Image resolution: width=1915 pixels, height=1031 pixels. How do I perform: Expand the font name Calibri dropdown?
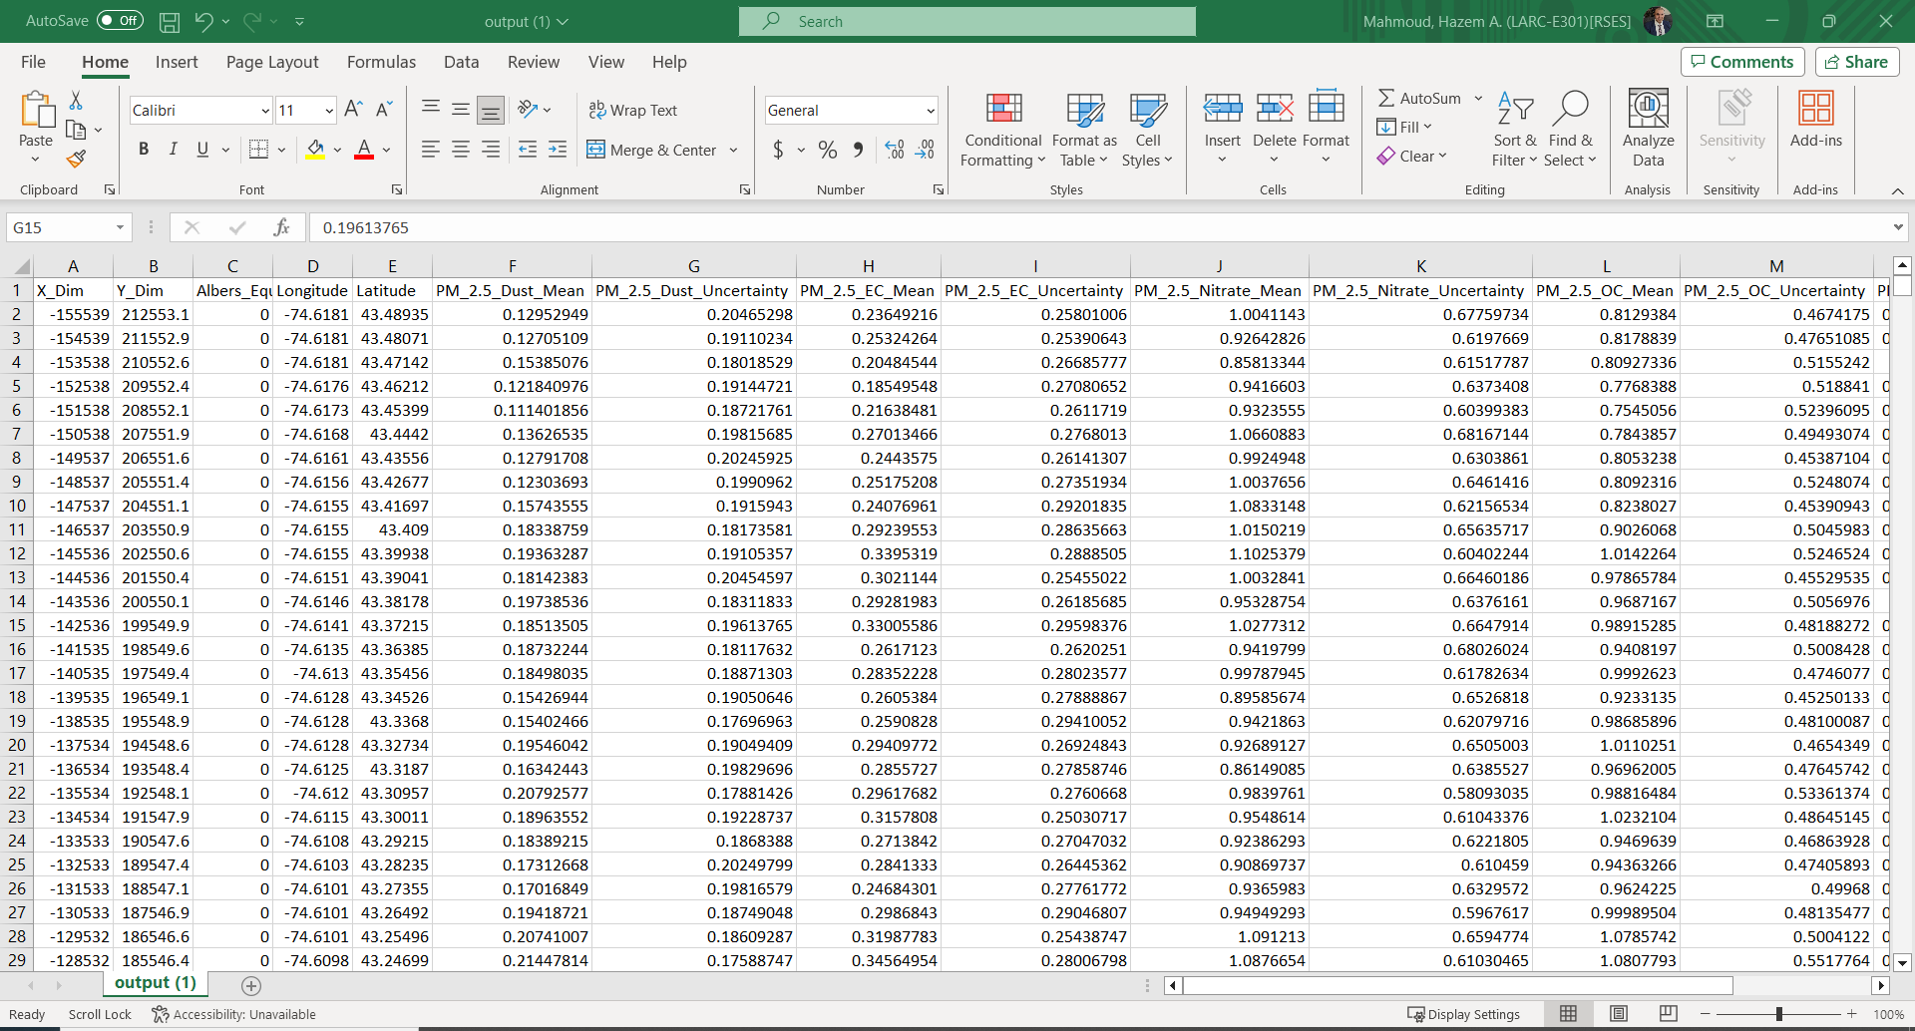tap(265, 111)
